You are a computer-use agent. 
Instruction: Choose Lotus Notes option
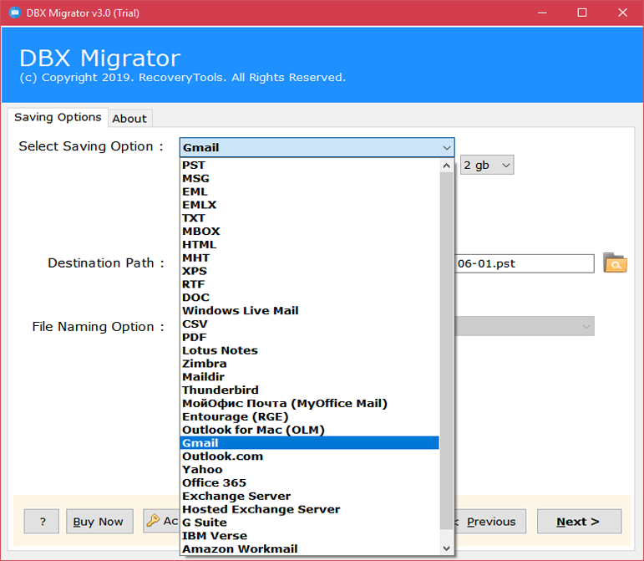(x=310, y=350)
